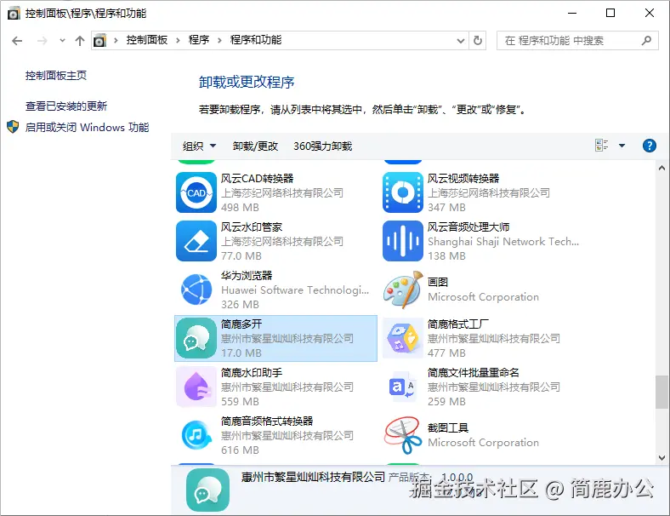Click the control panel icon in address bar
670x516 pixels.
click(x=99, y=41)
